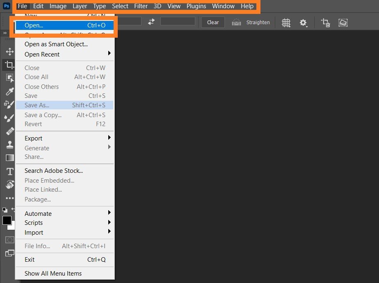379x283 pixels.
Task: Reset default foreground and background colors
Action: click(x=5, y=210)
